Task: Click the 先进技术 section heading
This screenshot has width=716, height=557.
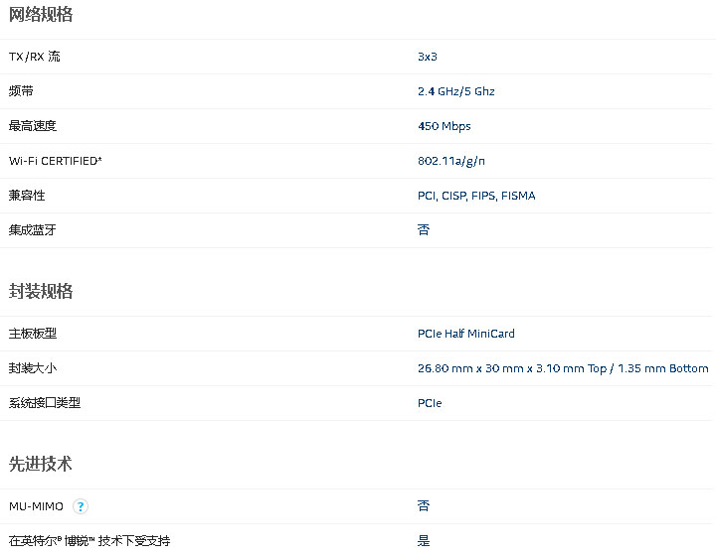Action: coord(41,464)
